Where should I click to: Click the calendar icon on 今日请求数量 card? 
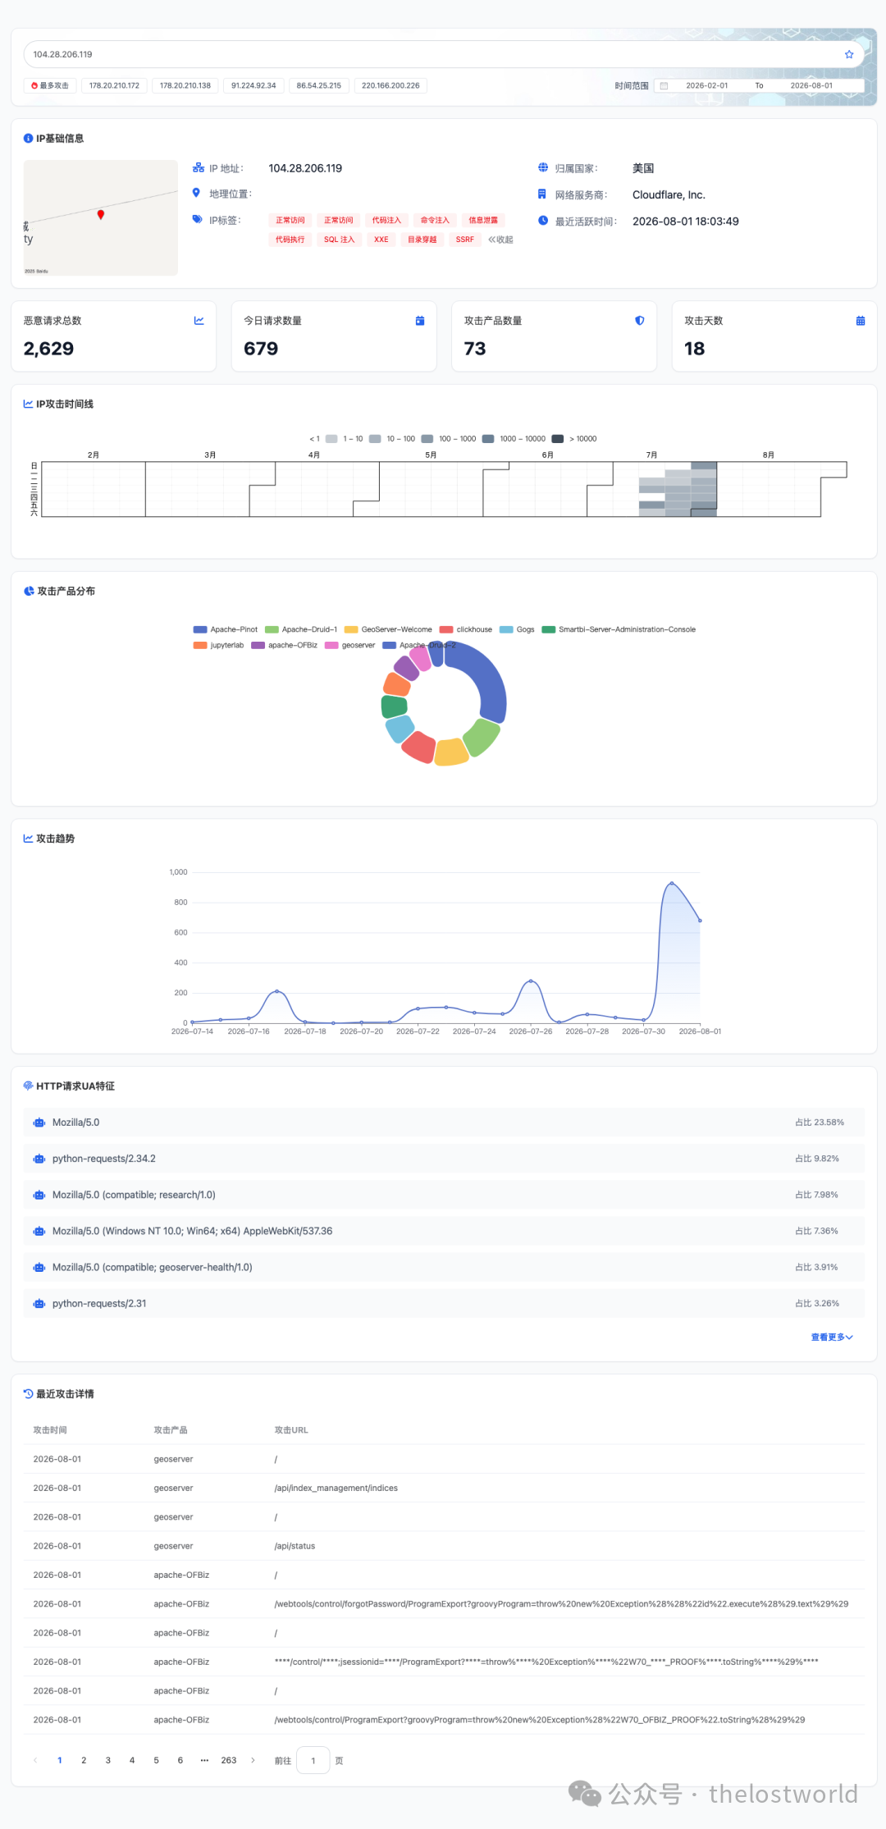pos(420,321)
